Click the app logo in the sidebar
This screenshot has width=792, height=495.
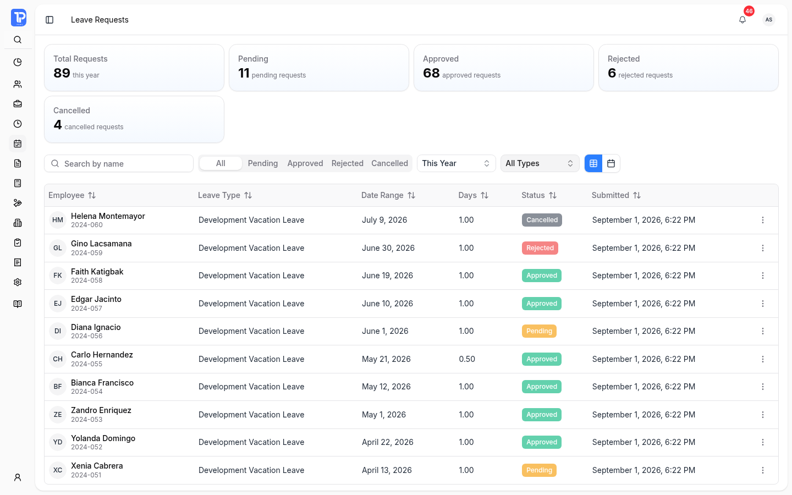(x=18, y=18)
